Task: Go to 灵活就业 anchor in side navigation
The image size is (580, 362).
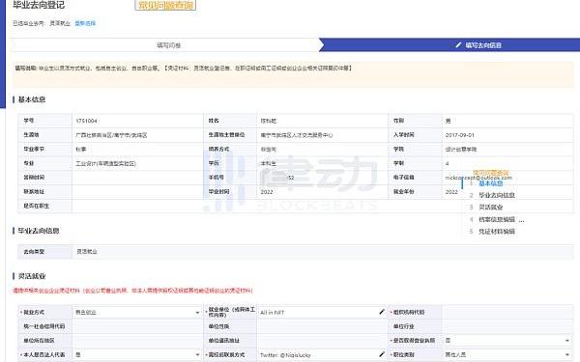Action: (x=490, y=207)
